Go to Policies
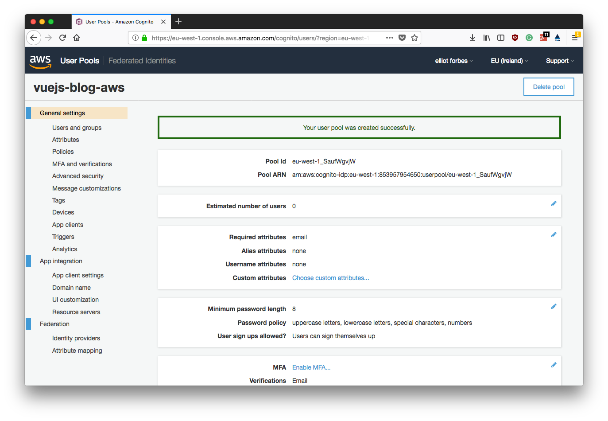 pyautogui.click(x=63, y=152)
